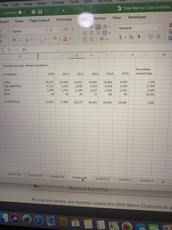Open the Page Layout ribbon tab
Image resolution: width=172 pixels, height=230 pixels.
[x=40, y=20]
